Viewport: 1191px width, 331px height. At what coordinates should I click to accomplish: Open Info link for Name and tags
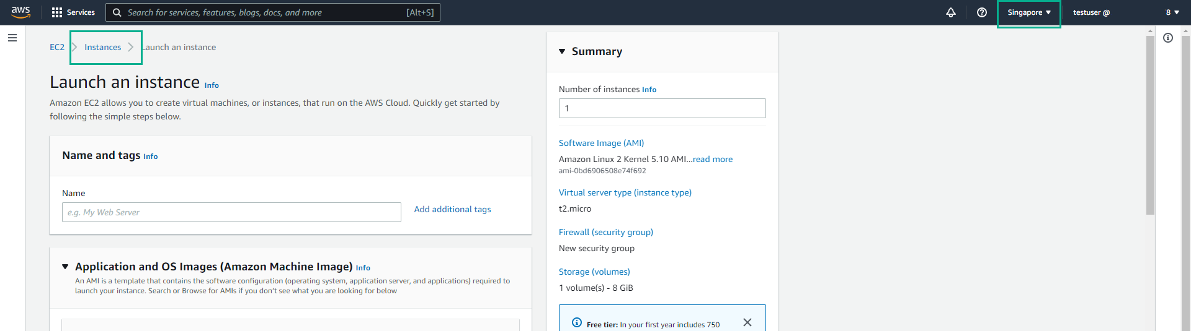151,157
